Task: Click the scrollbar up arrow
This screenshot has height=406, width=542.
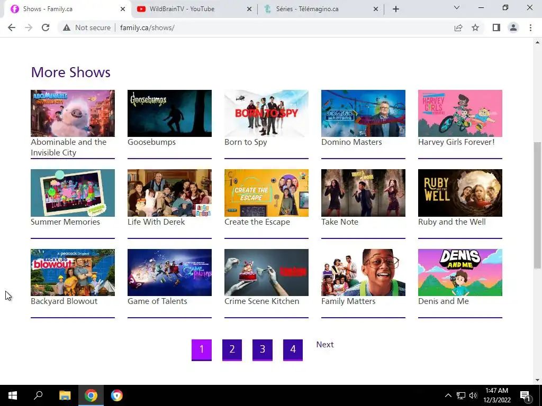Action: tap(537, 42)
